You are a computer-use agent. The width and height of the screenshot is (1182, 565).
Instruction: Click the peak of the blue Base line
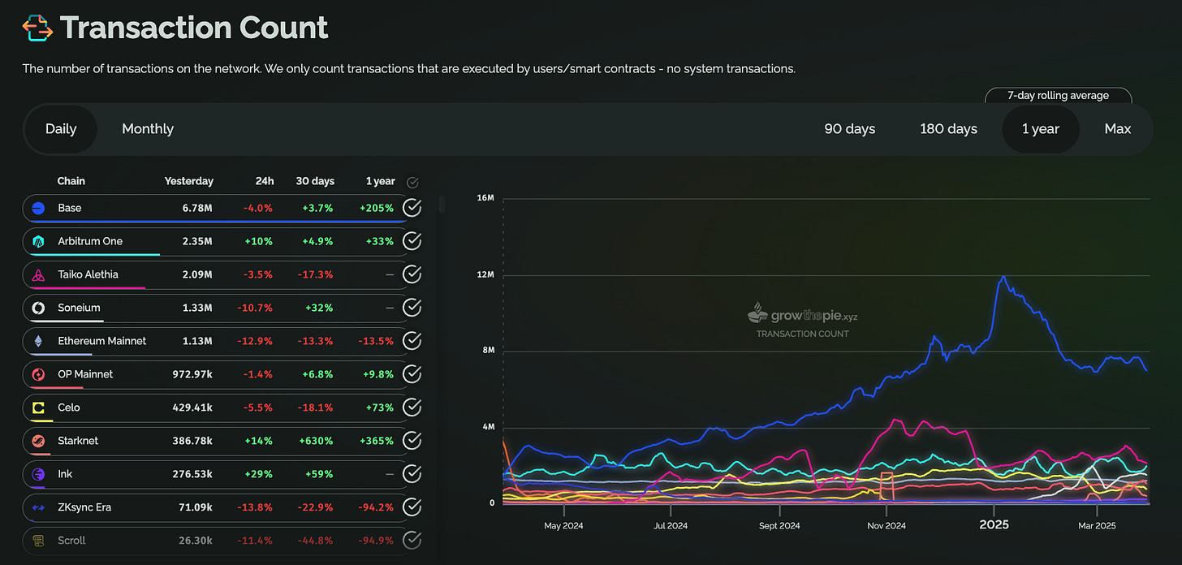coord(1004,277)
